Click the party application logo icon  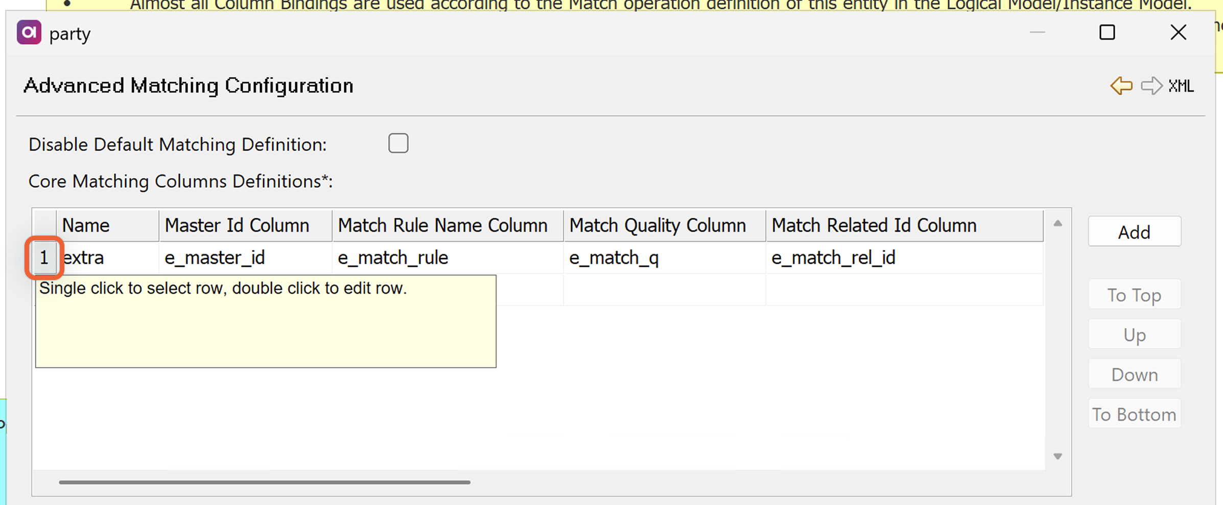[x=29, y=32]
